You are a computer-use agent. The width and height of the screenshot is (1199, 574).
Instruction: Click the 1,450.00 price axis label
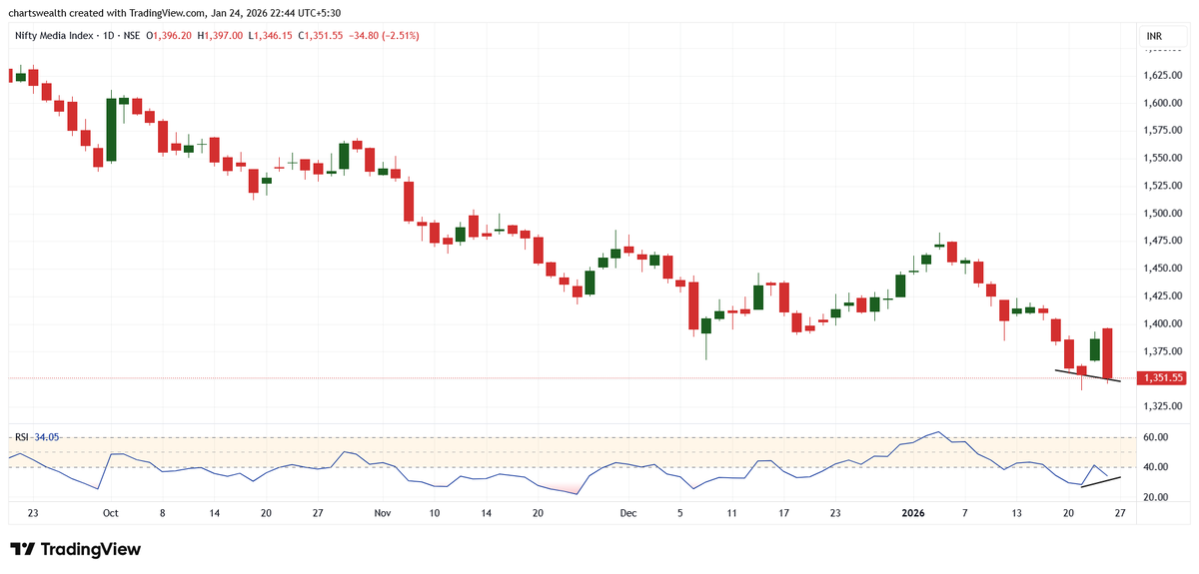click(1163, 269)
